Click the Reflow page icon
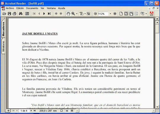The width and height of the screenshot is (160, 114). (136, 14)
